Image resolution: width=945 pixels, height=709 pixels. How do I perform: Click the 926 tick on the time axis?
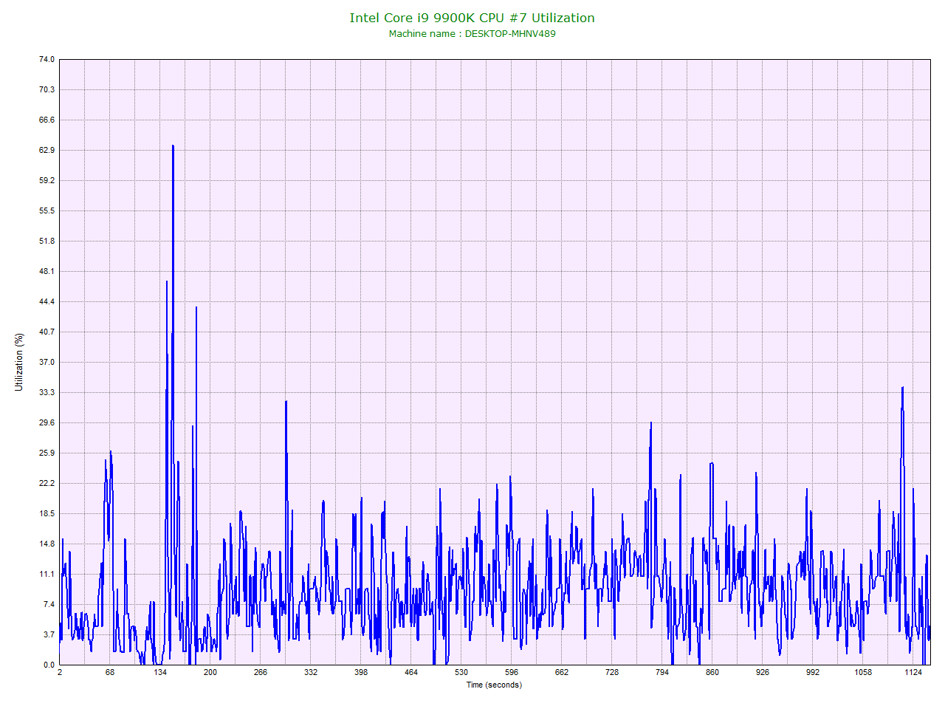pyautogui.click(x=763, y=672)
